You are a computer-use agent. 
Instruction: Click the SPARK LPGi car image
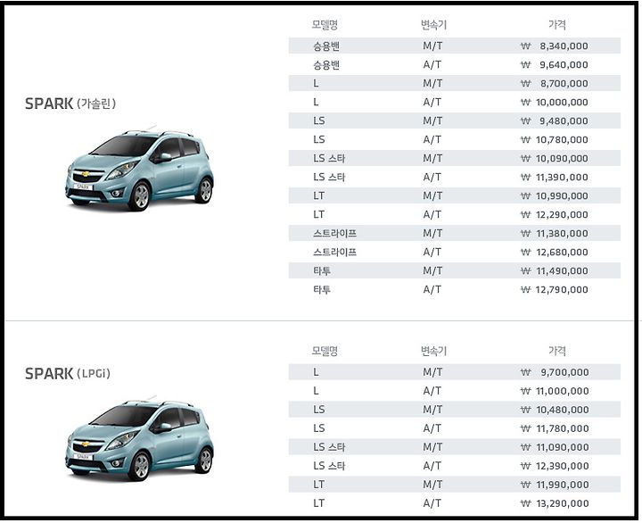tap(139, 437)
